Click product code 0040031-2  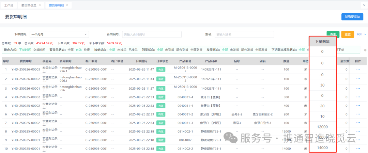(185, 114)
